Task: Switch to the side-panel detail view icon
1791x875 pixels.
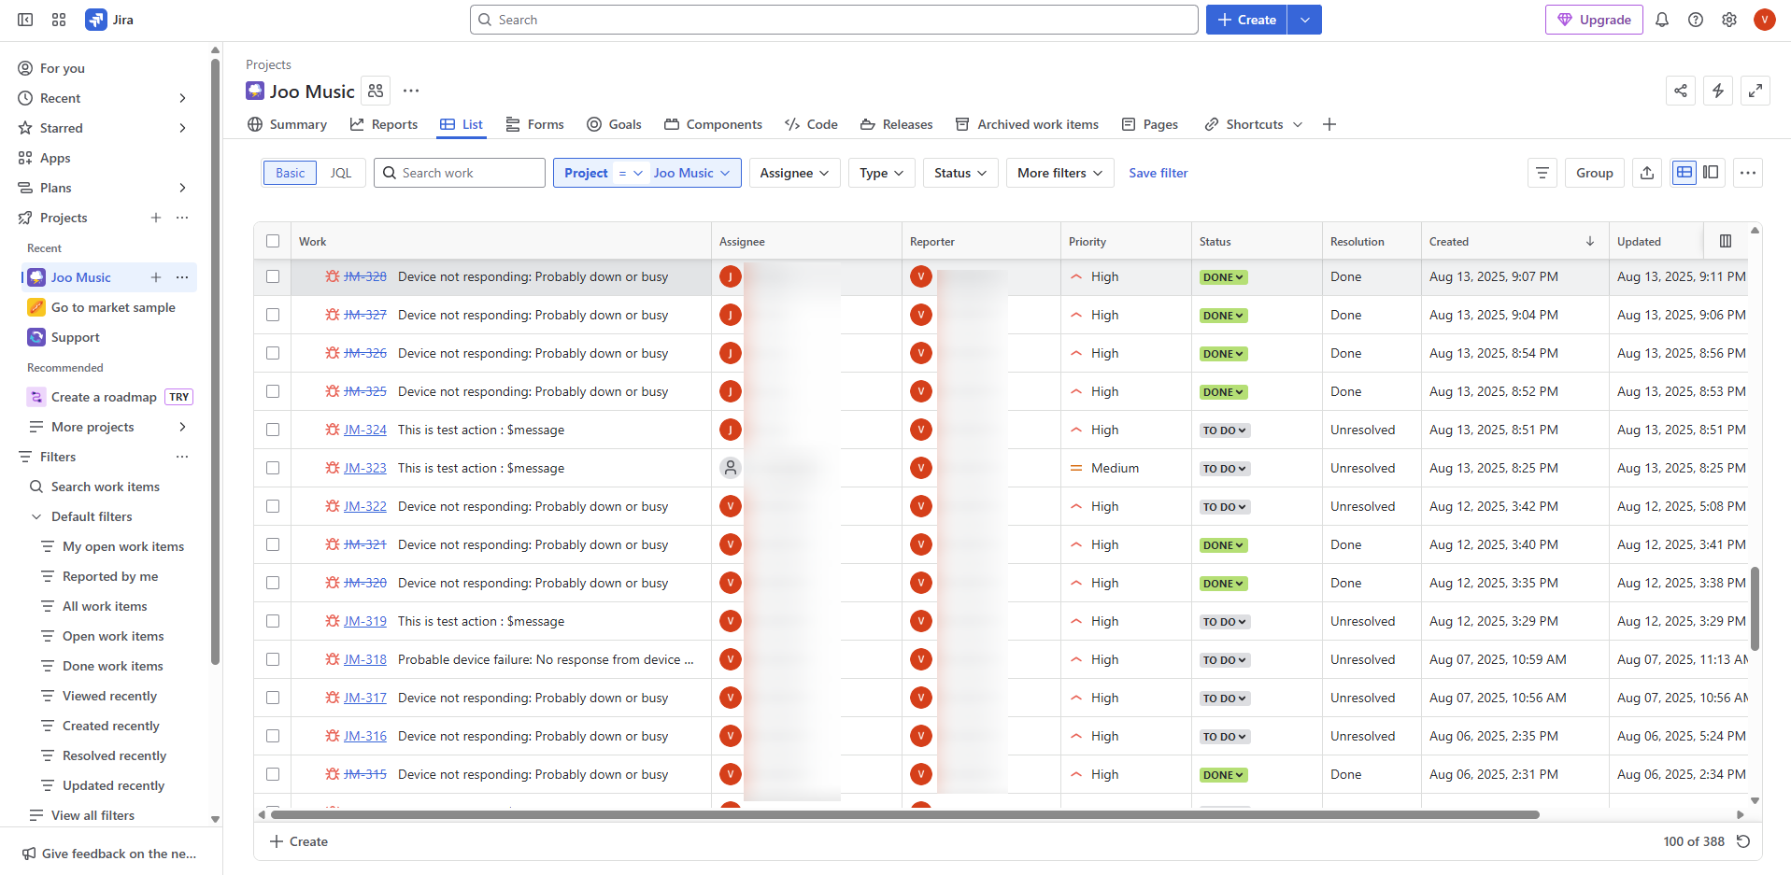Action: pyautogui.click(x=1711, y=173)
